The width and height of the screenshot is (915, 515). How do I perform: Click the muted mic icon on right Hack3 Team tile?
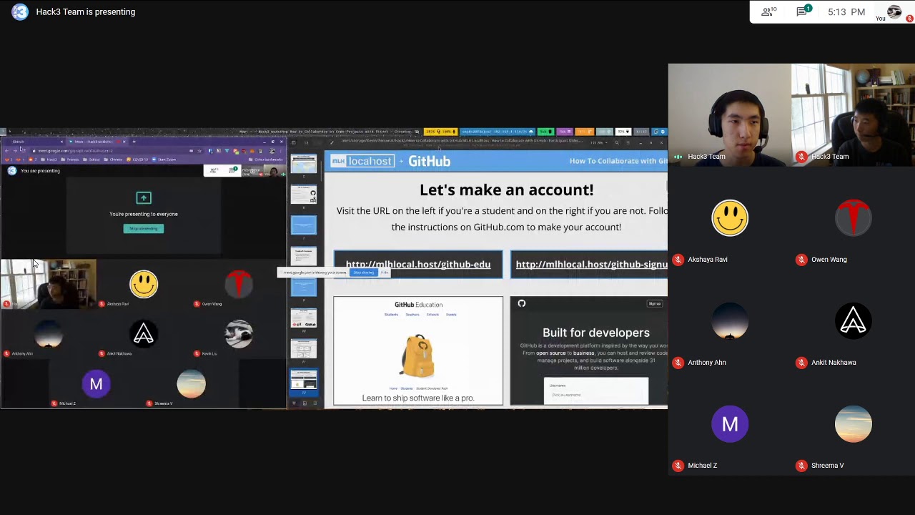click(801, 157)
